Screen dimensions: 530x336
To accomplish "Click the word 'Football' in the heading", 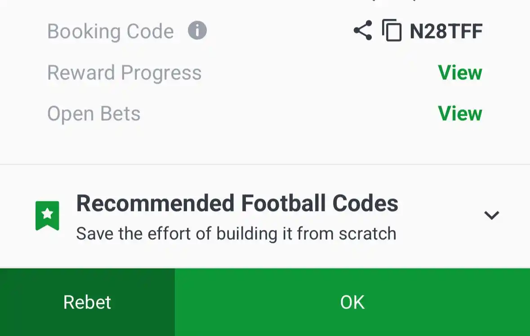I will 283,203.
